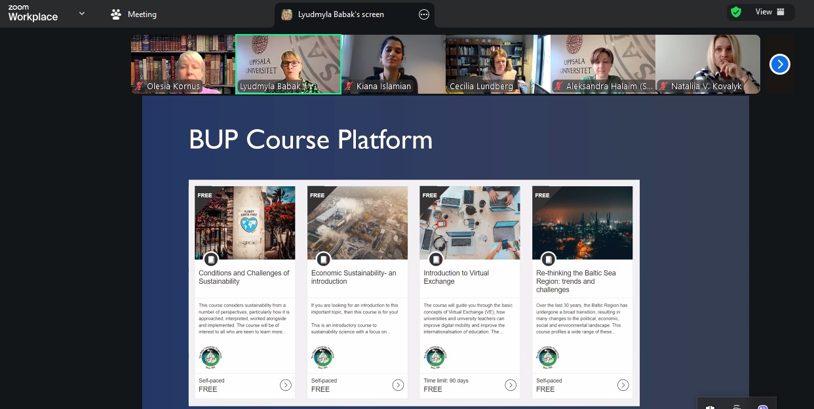The width and height of the screenshot is (814, 409).
Task: Click the green encryption shield icon
Action: pyautogui.click(x=736, y=12)
